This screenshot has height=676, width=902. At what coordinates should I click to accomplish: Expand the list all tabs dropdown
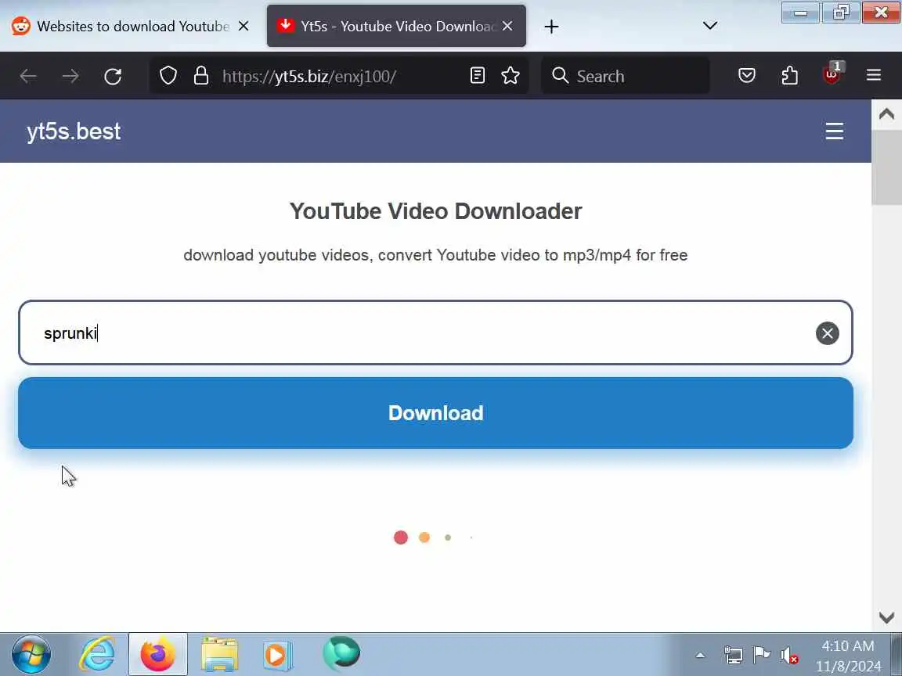coord(710,26)
